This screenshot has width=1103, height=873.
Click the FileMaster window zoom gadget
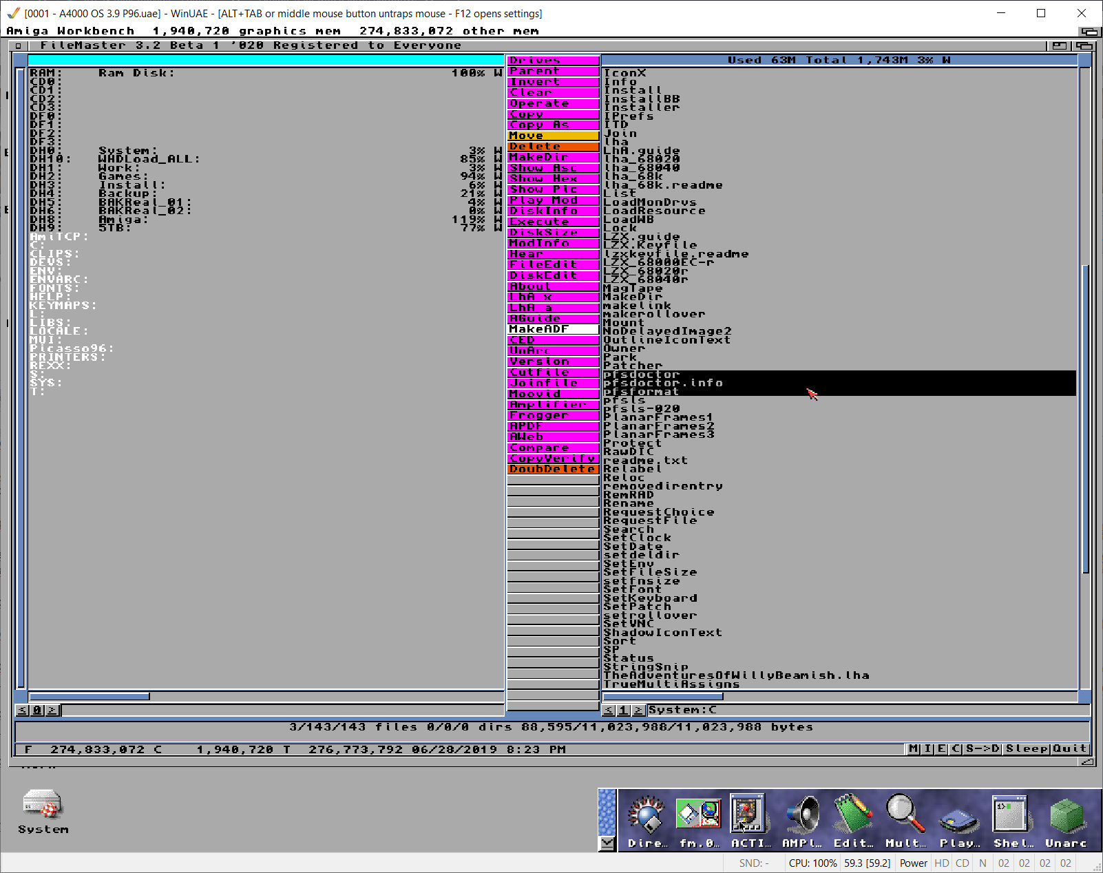[1059, 45]
